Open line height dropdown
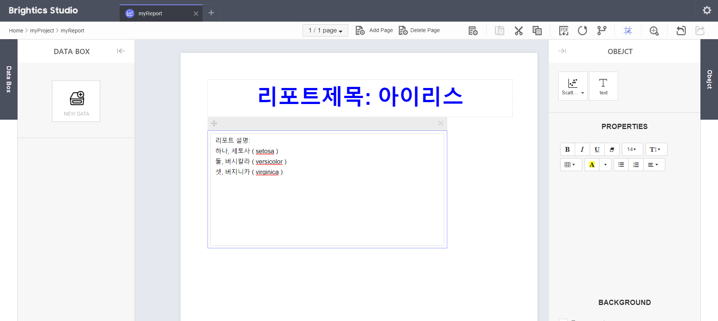The height and width of the screenshot is (321, 718). tap(656, 150)
